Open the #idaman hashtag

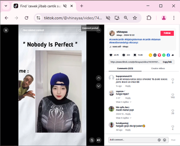(x=156, y=39)
